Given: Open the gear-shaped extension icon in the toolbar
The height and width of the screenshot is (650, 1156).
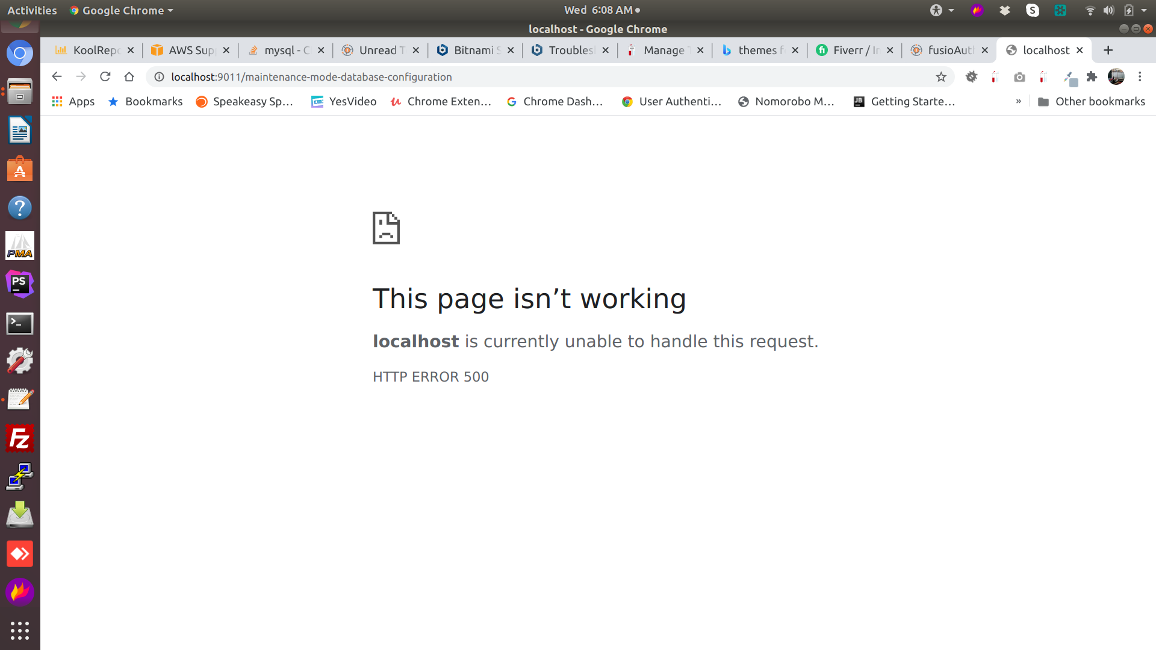Looking at the screenshot, I should [971, 76].
